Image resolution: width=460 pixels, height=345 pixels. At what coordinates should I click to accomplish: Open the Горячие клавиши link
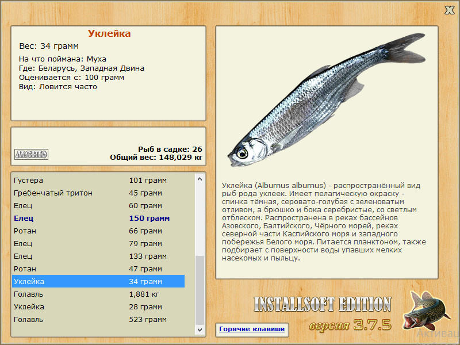tap(252, 329)
